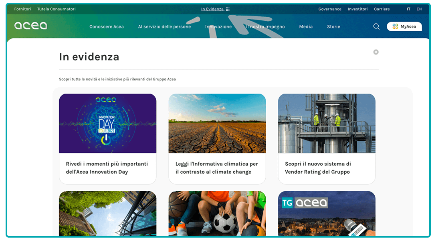Click the 'In evidenza' heading
The image size is (436, 240).
[89, 57]
